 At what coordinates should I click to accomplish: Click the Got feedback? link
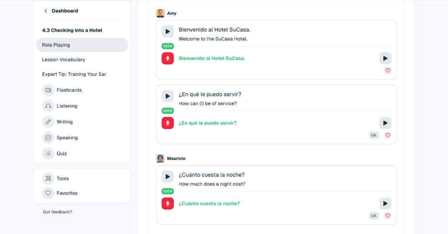pos(57,212)
